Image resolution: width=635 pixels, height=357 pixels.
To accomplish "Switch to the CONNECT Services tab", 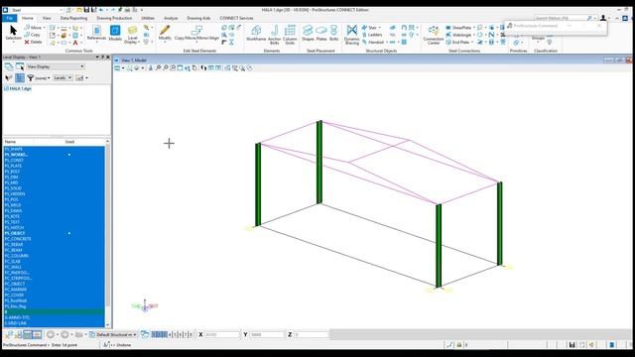I will coord(236,18).
